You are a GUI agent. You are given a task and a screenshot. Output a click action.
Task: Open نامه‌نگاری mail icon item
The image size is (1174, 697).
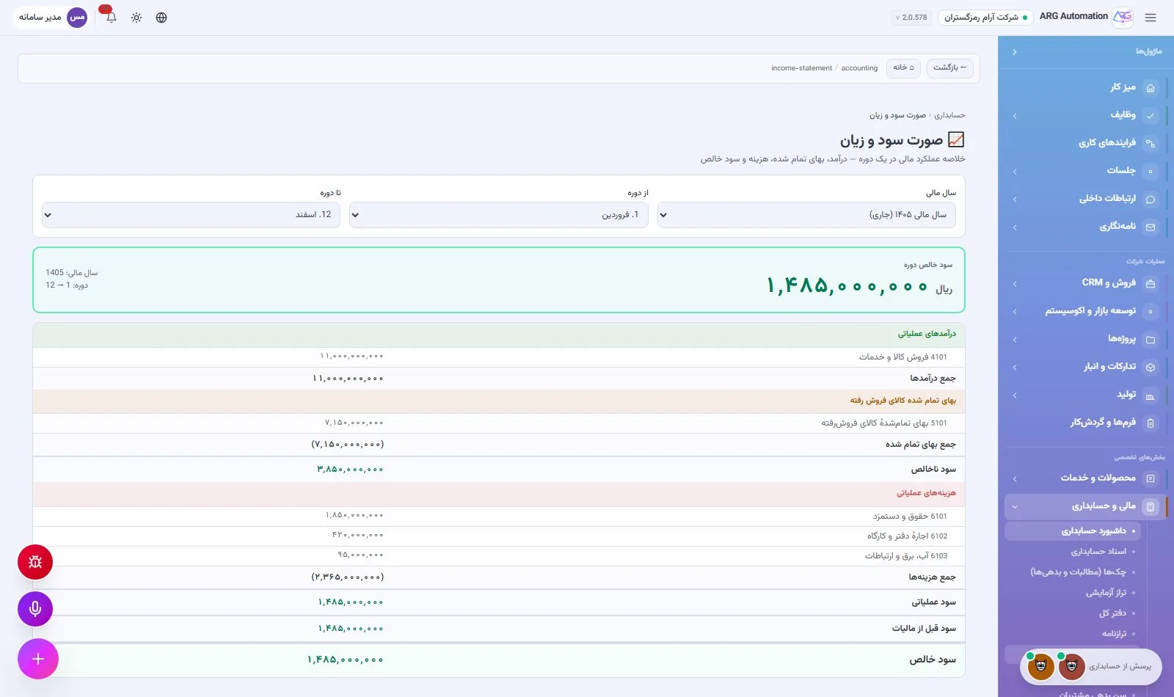(x=1151, y=227)
